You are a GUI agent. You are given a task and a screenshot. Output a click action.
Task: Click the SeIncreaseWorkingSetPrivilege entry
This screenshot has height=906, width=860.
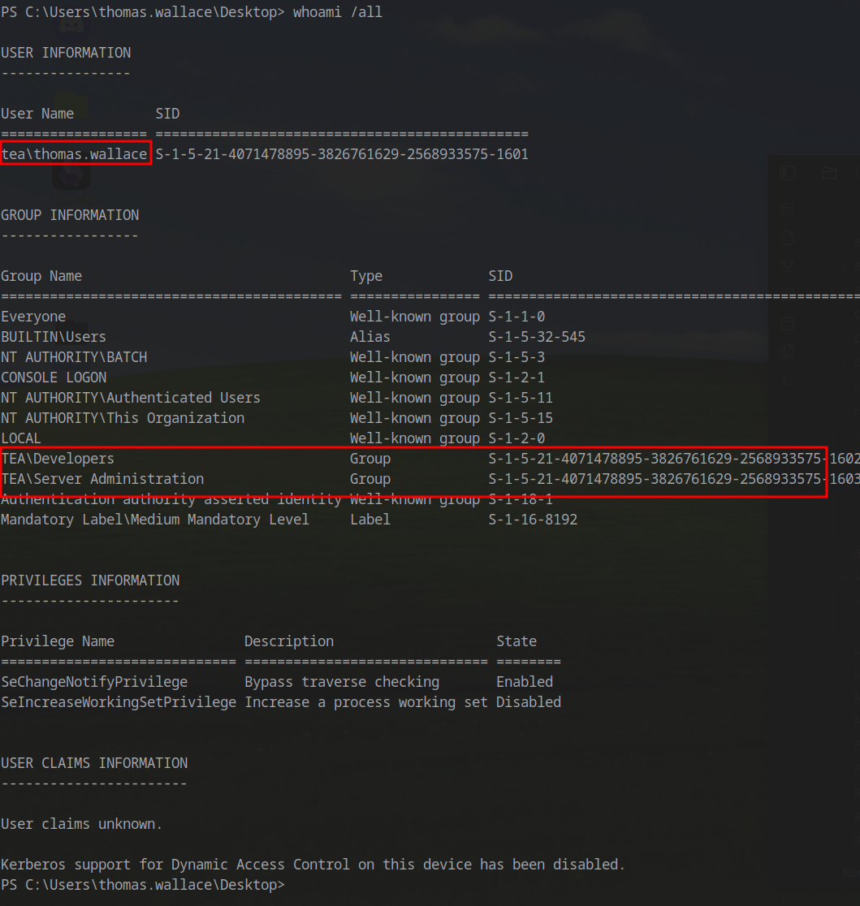coord(119,702)
